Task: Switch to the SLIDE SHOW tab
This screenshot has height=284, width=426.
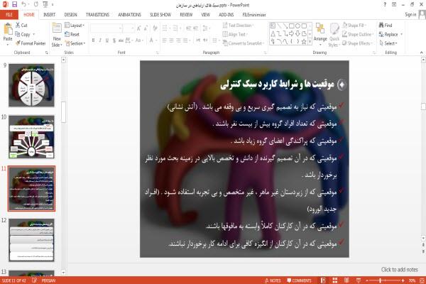Action: [160, 15]
